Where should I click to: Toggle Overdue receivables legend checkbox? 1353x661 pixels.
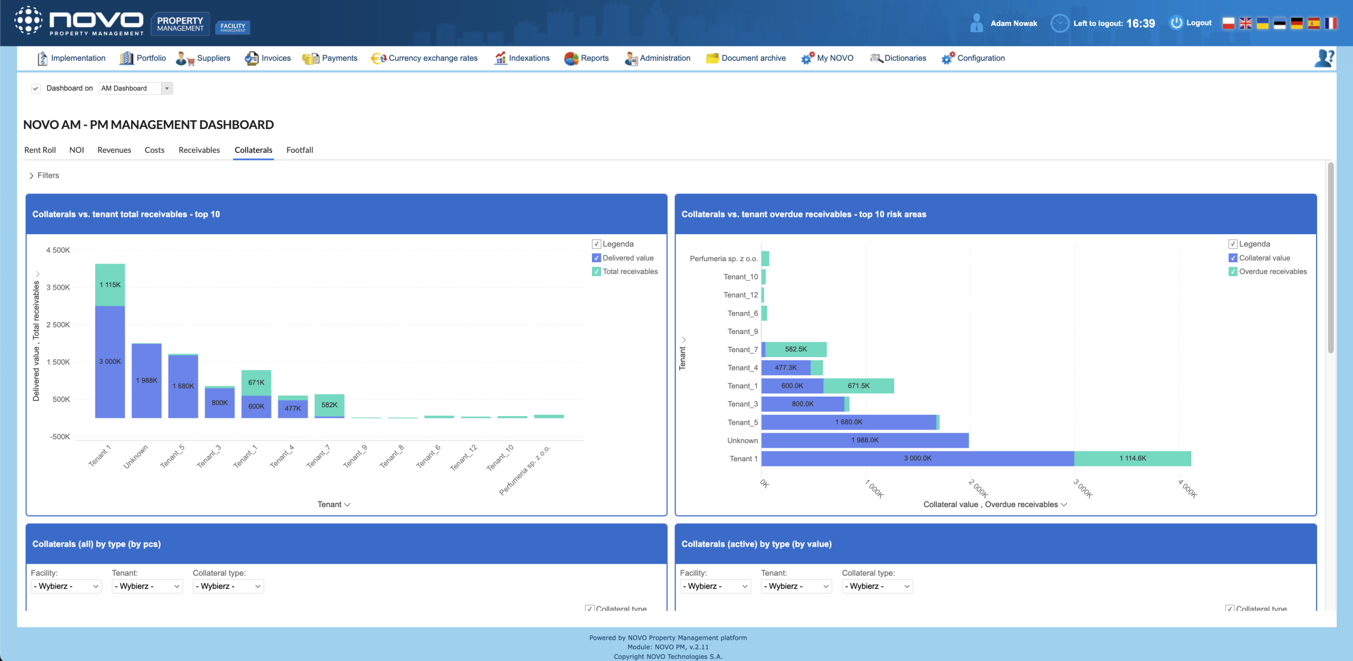(x=1232, y=272)
